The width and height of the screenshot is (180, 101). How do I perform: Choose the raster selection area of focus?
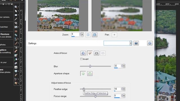[x=103, y=53]
